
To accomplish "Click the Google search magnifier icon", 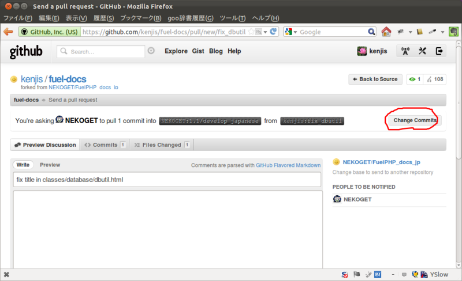I will (371, 32).
